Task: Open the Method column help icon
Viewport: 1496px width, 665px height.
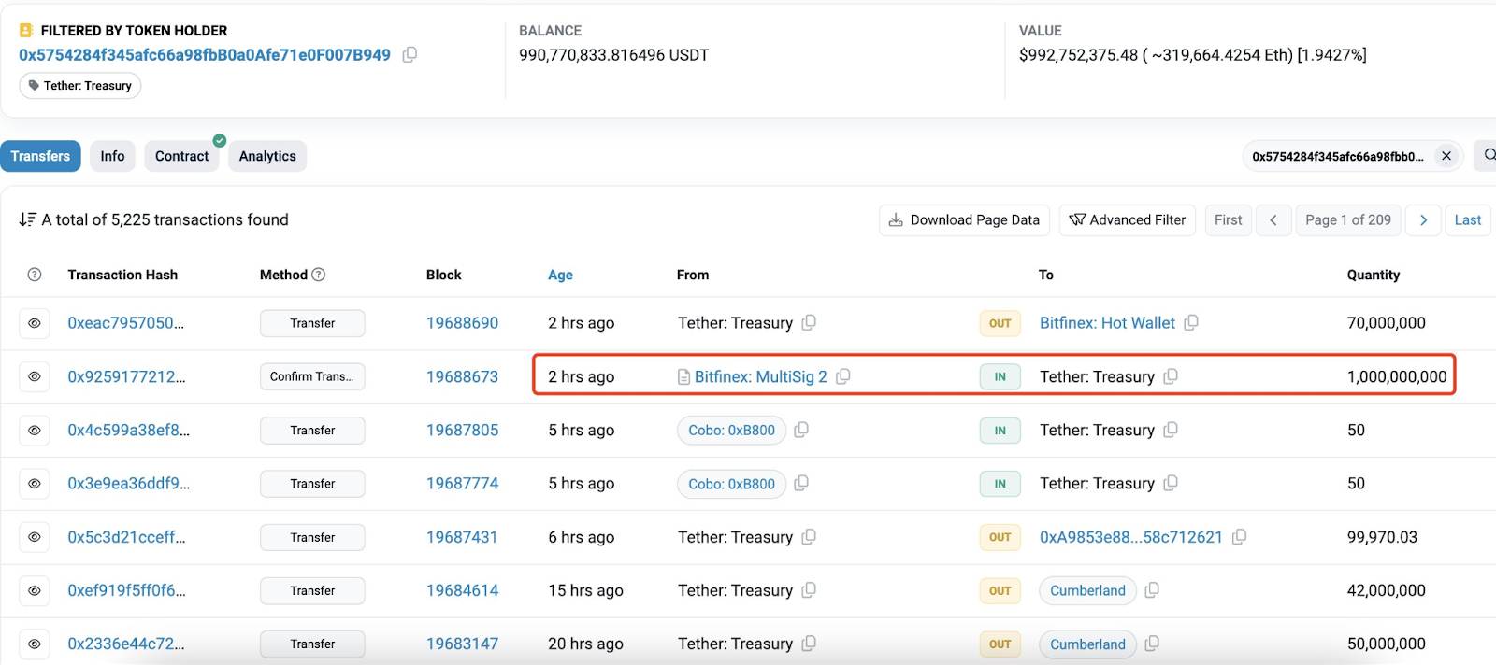Action: click(x=319, y=275)
